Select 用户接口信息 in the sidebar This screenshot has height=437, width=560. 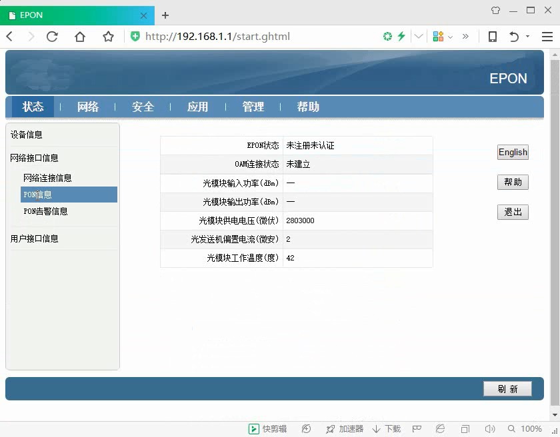click(x=34, y=238)
